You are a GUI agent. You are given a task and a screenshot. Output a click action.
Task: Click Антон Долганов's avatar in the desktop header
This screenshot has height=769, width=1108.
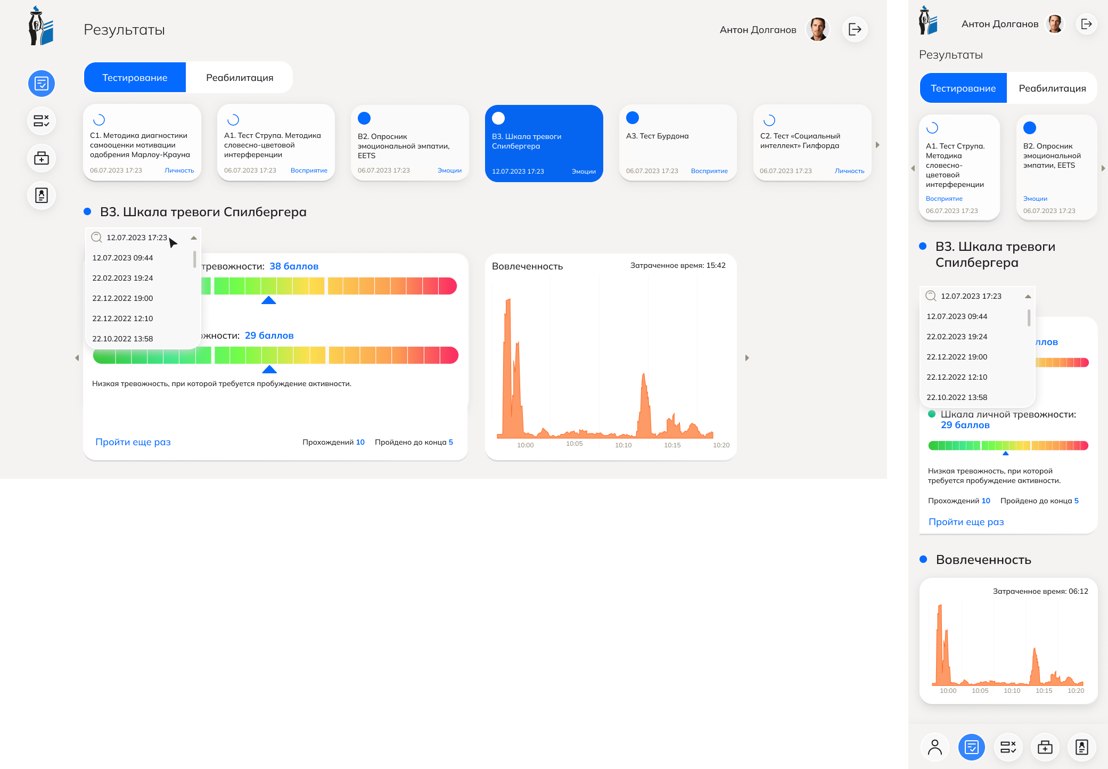817,29
